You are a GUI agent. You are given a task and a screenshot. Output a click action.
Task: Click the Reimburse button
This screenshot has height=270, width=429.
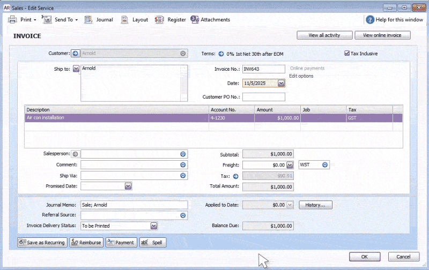coord(86,242)
